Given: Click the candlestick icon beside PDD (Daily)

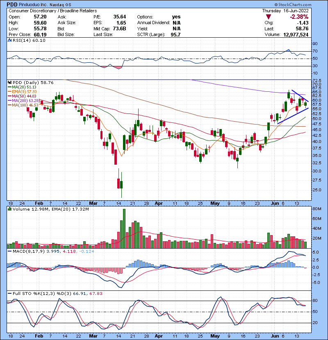Looking at the screenshot, I should click(10, 83).
